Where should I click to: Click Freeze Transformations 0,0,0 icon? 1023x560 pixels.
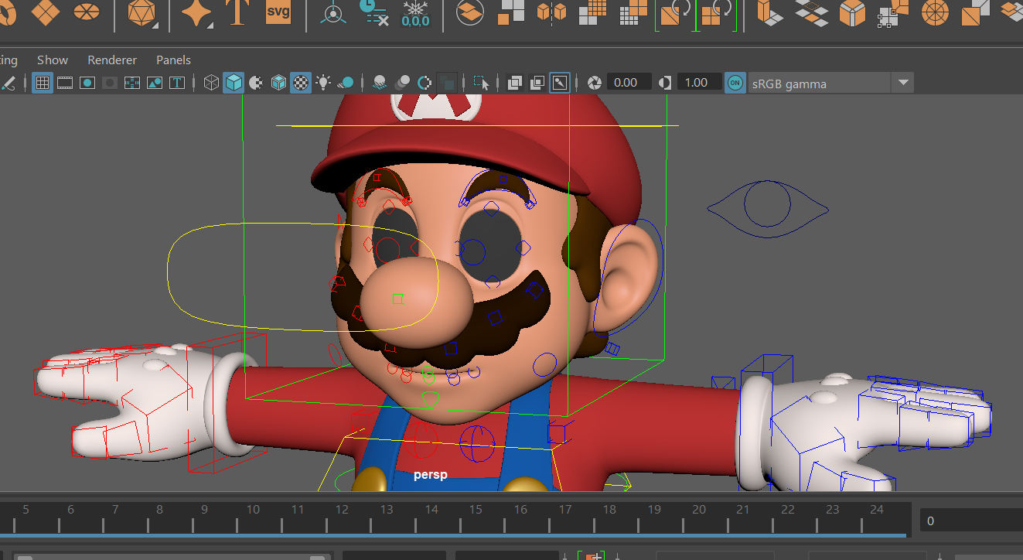pyautogui.click(x=415, y=12)
